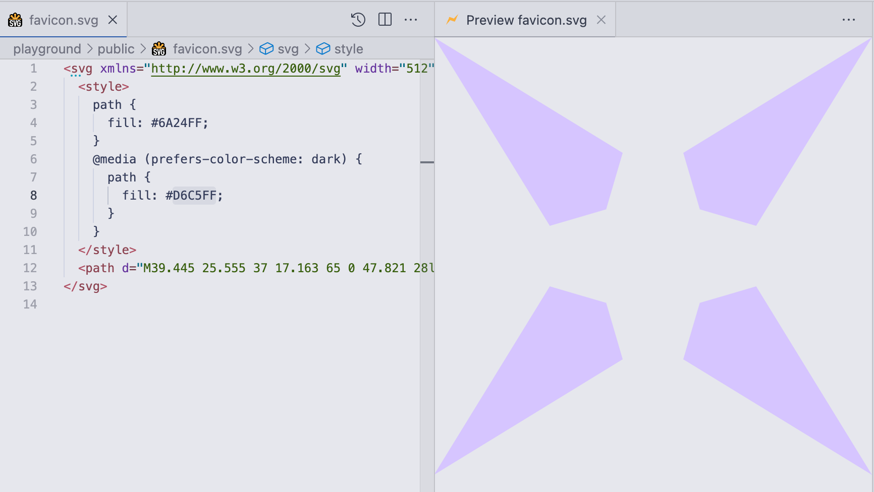Split the editor with split icon
The image size is (874, 492).
pyautogui.click(x=385, y=20)
